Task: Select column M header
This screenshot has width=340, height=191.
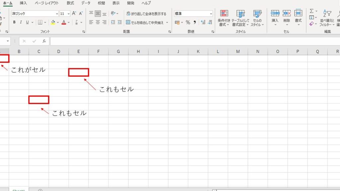Action: pos(238,51)
